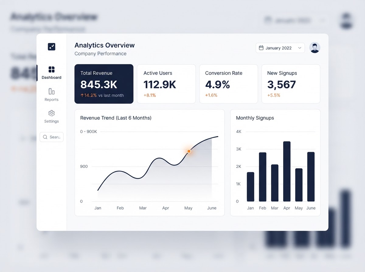Click the calendar icon beside January 2022

pyautogui.click(x=261, y=48)
